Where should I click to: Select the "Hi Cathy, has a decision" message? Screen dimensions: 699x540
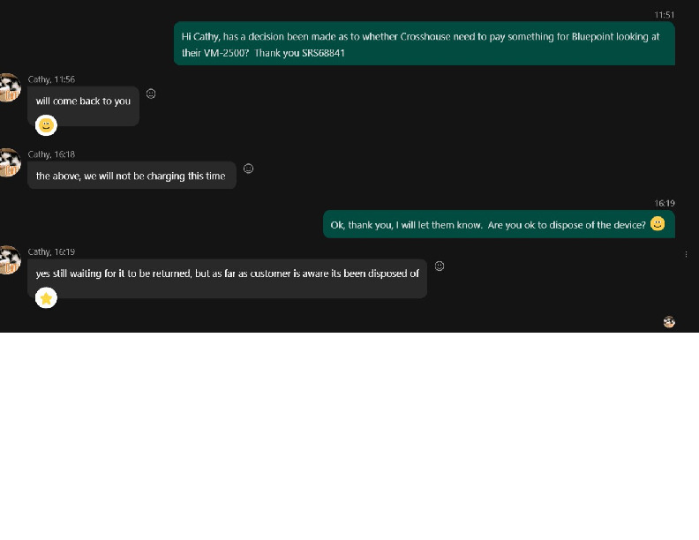point(424,44)
